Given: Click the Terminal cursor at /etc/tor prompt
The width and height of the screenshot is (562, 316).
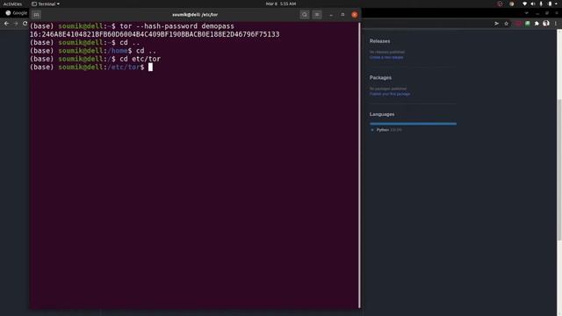Looking at the screenshot, I should coord(150,67).
